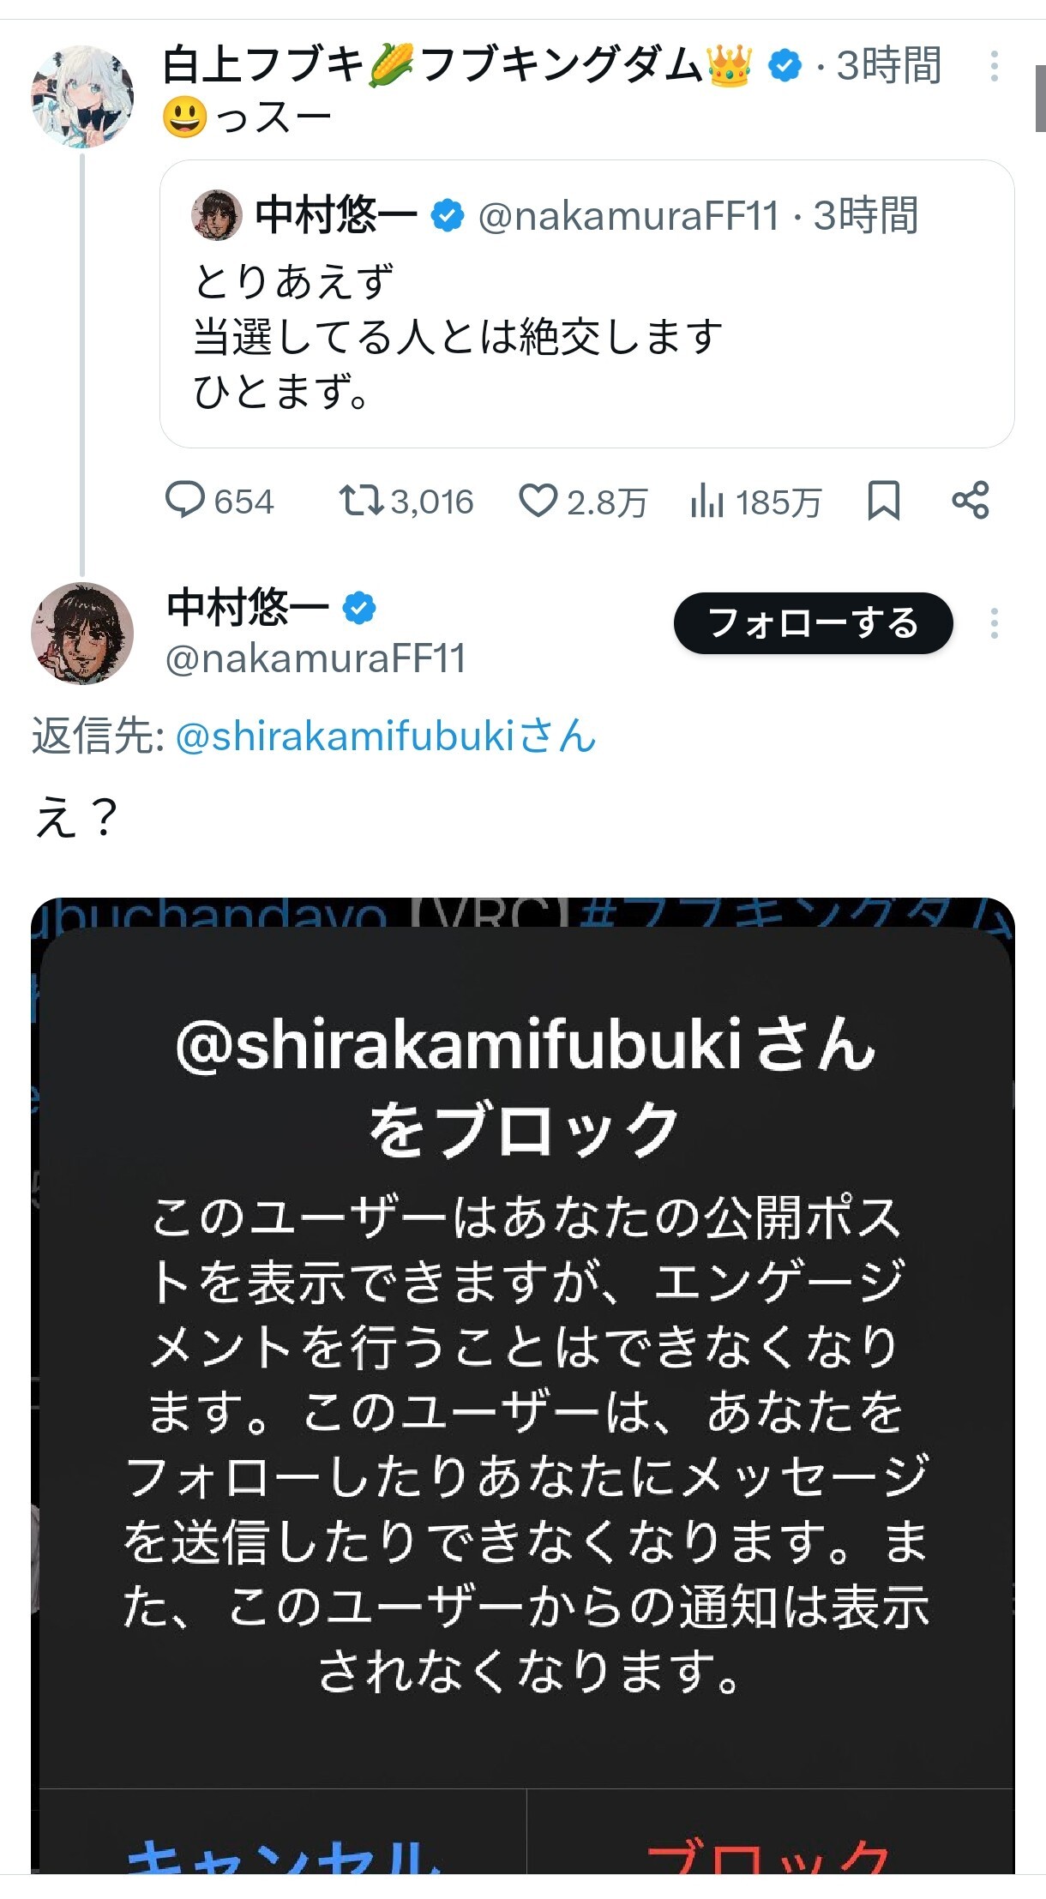Open the quoted tweet by 中村悠一
1046x1899 pixels.
click(586, 334)
